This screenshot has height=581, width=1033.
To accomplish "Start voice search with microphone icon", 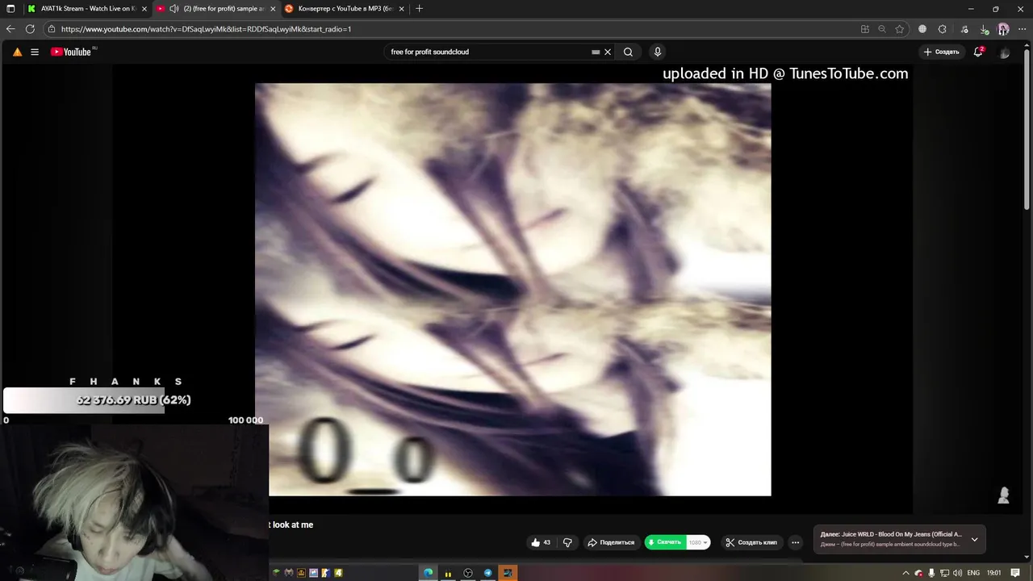I will tap(658, 52).
